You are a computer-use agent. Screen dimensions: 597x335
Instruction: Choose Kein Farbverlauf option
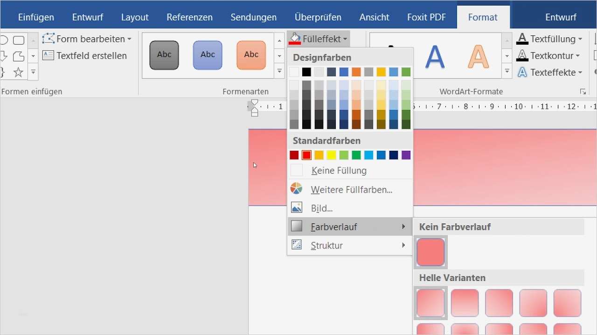point(455,227)
